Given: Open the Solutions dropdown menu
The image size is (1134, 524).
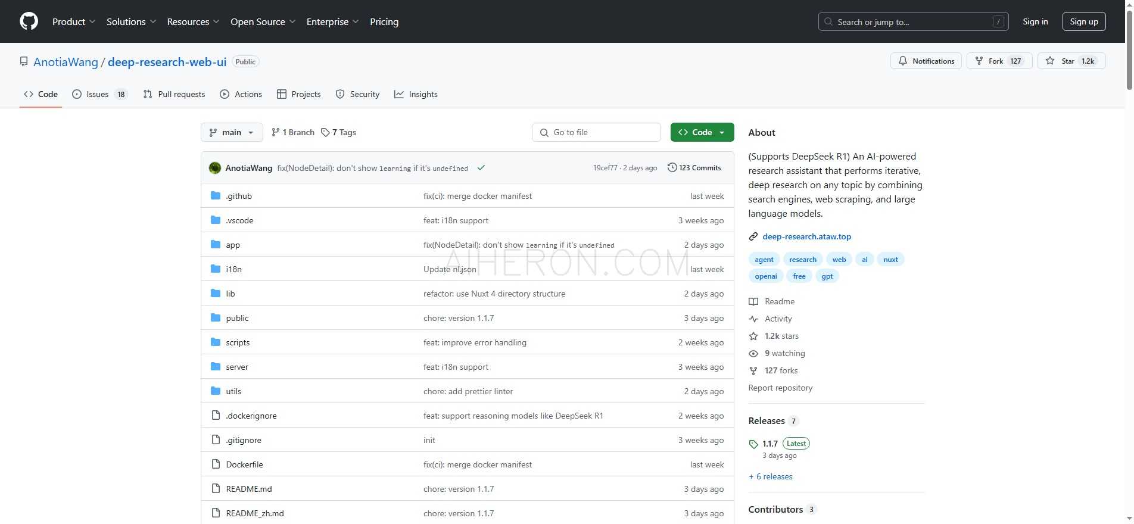Looking at the screenshot, I should [x=132, y=21].
